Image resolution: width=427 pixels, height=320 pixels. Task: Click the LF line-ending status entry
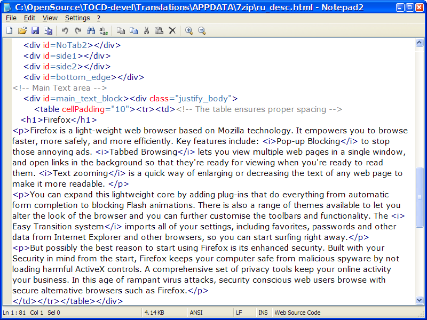pyautogui.click(x=239, y=313)
